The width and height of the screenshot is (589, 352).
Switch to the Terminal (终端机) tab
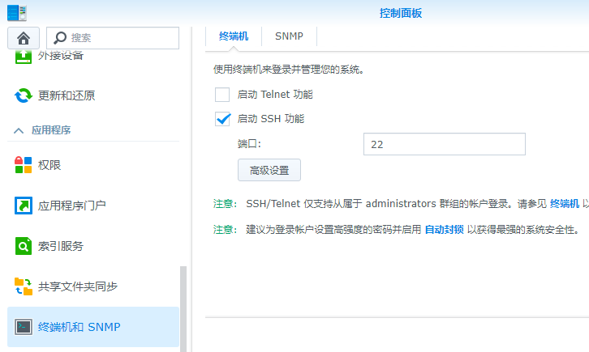coord(234,36)
